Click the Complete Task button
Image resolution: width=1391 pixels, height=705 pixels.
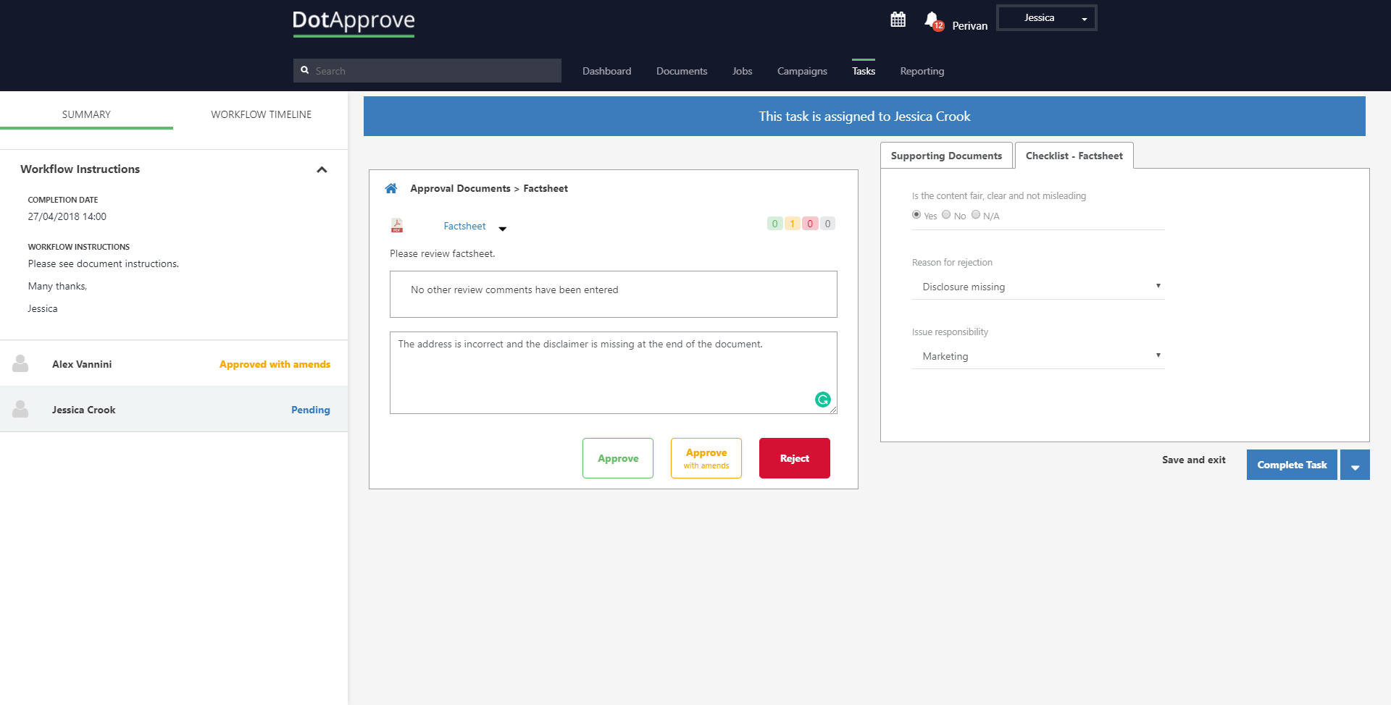(1292, 465)
